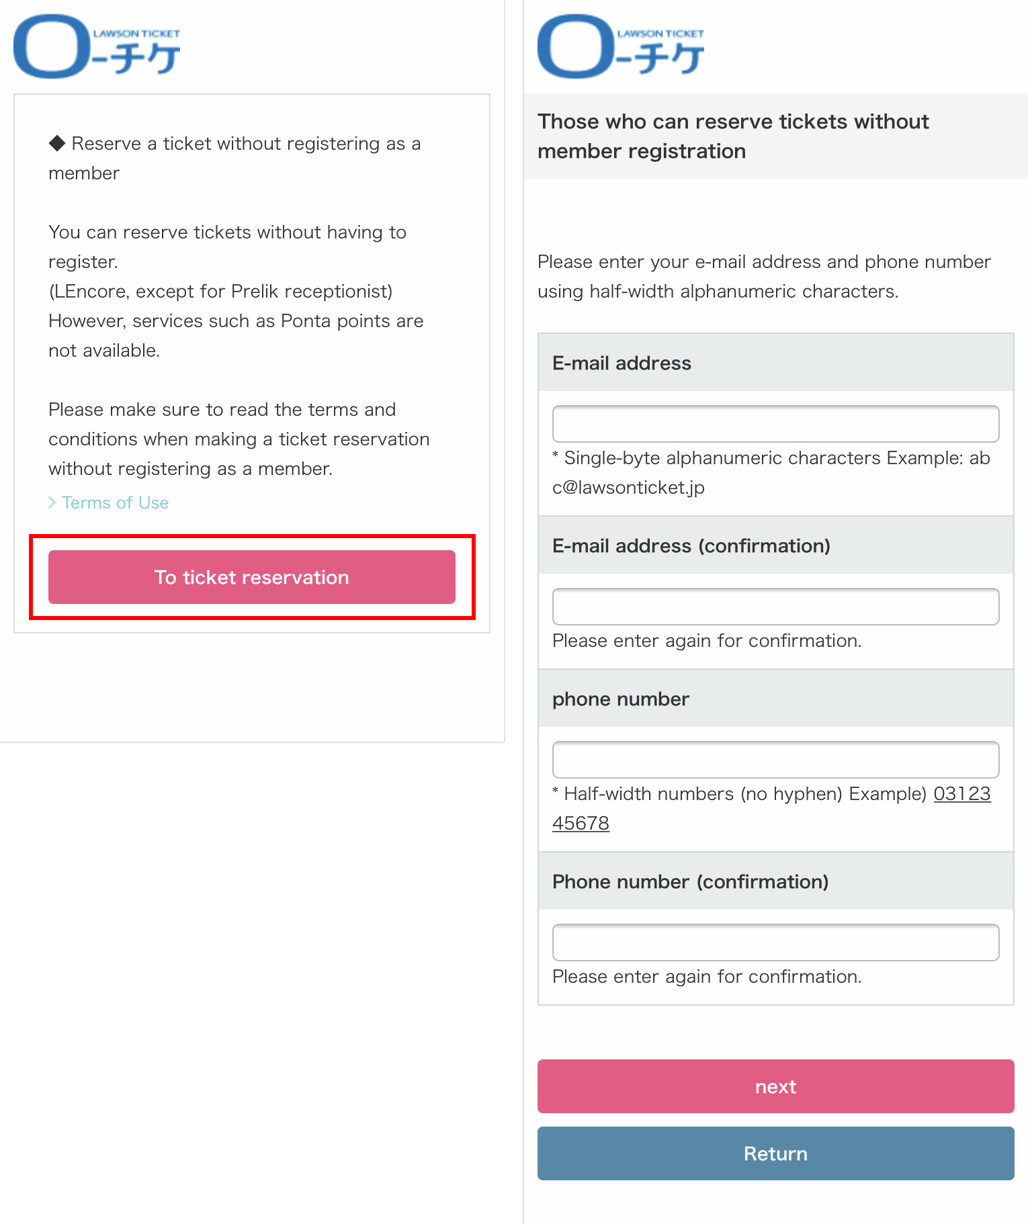Click the Lawson Ticket logo above registration form

point(621,46)
